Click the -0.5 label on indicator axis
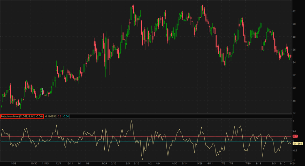Viewport: 305px width, 166px height. pos(294,150)
